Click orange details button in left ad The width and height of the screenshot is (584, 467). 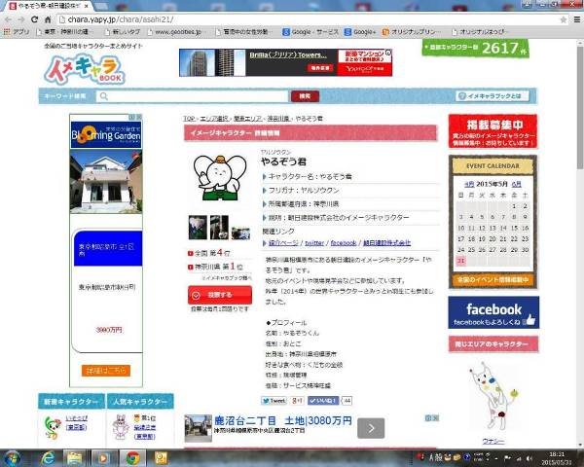[106, 371]
